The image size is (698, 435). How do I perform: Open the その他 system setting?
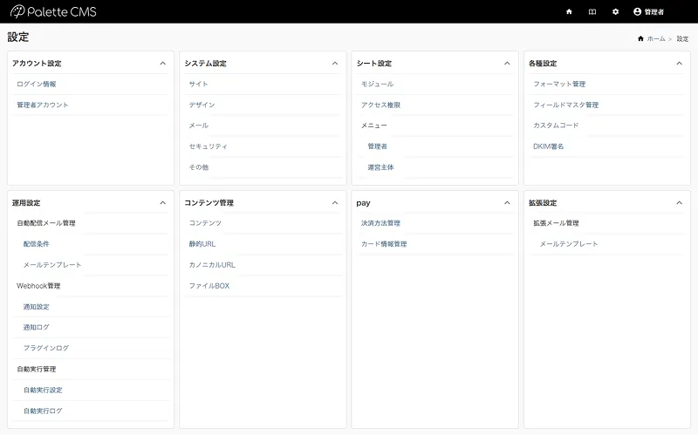pyautogui.click(x=199, y=167)
